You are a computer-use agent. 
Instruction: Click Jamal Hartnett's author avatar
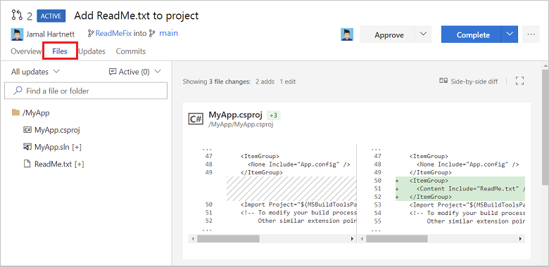coord(17,34)
